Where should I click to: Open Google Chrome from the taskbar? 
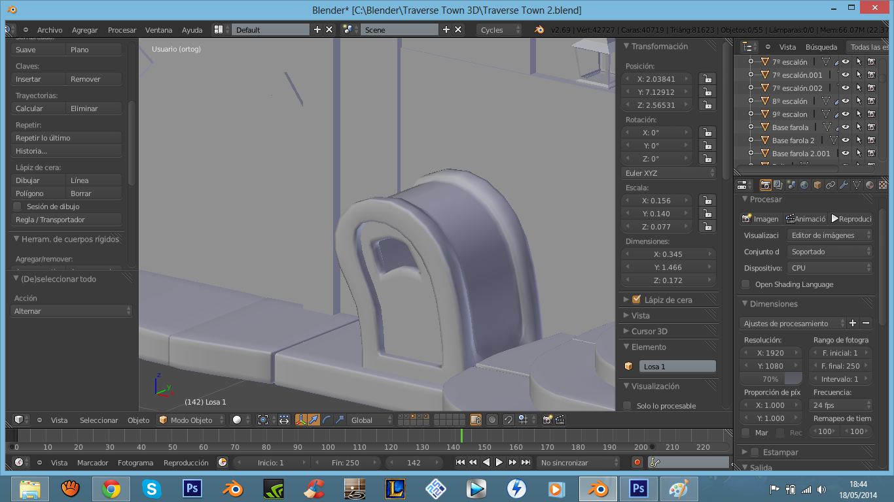tap(110, 488)
